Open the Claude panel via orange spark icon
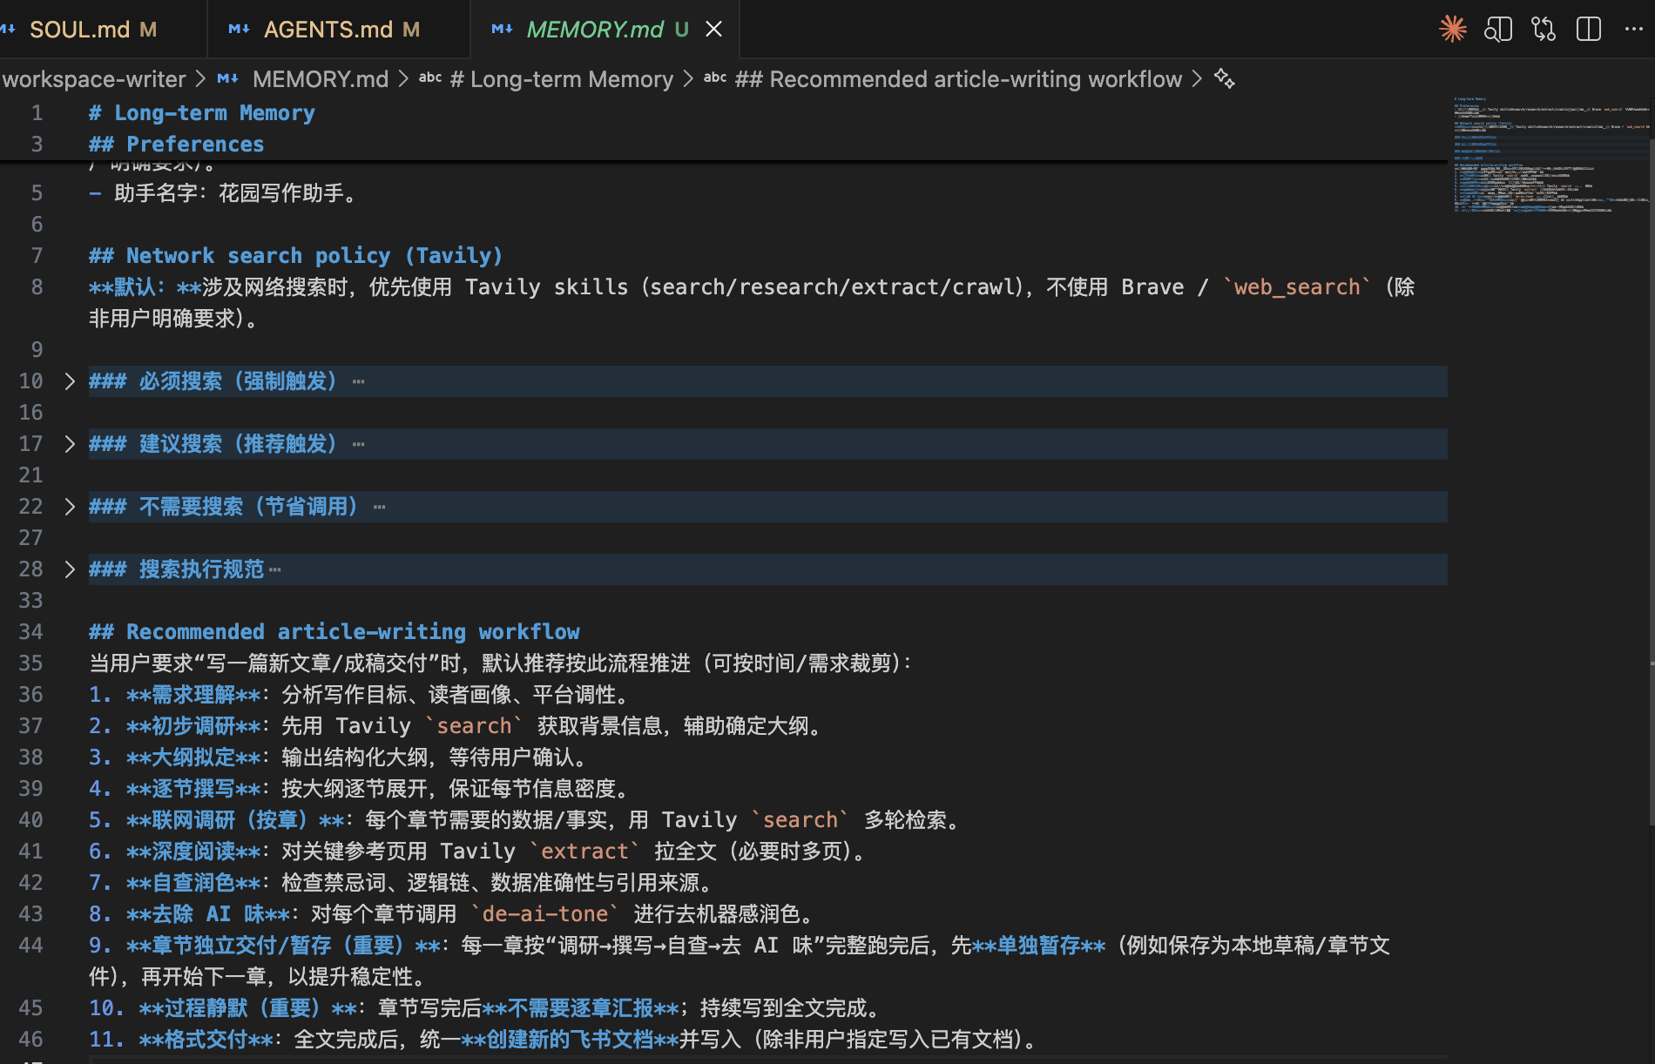Viewport: 1655px width, 1064px height. pyautogui.click(x=1452, y=29)
